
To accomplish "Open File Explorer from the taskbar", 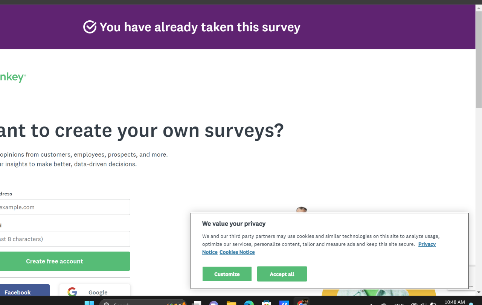I will 231,303.
